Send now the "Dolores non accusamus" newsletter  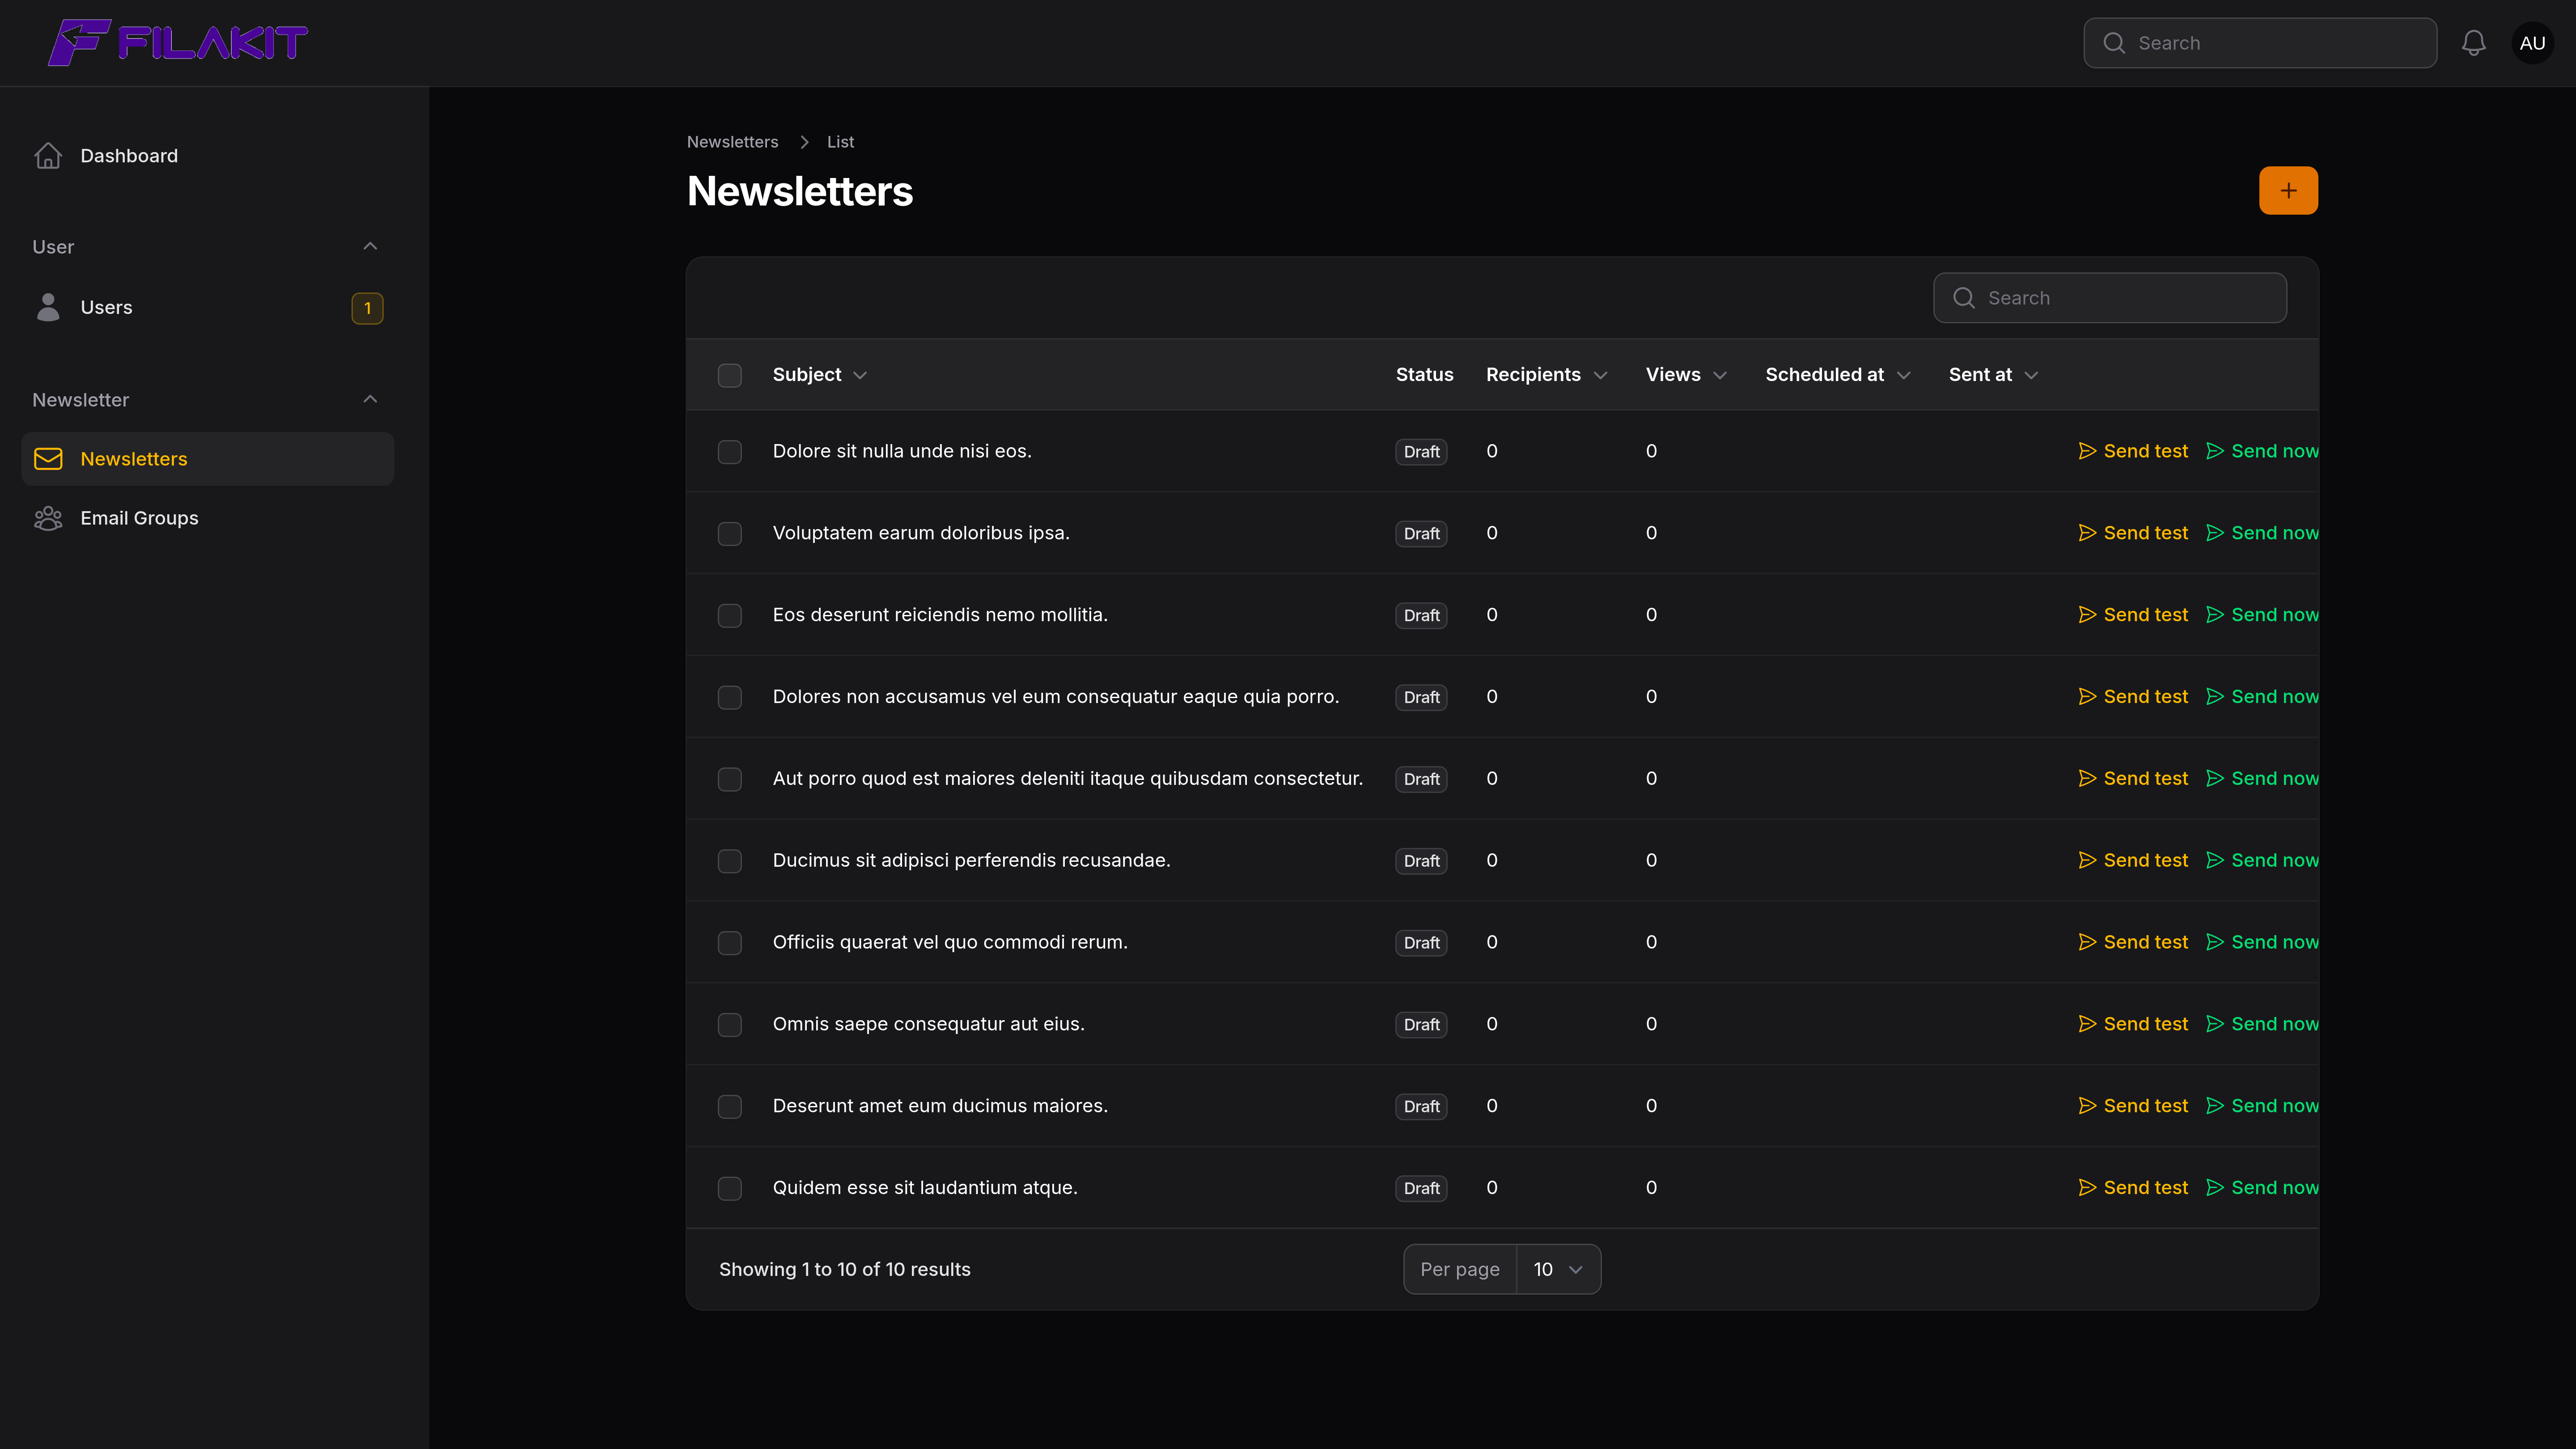(x=2262, y=697)
